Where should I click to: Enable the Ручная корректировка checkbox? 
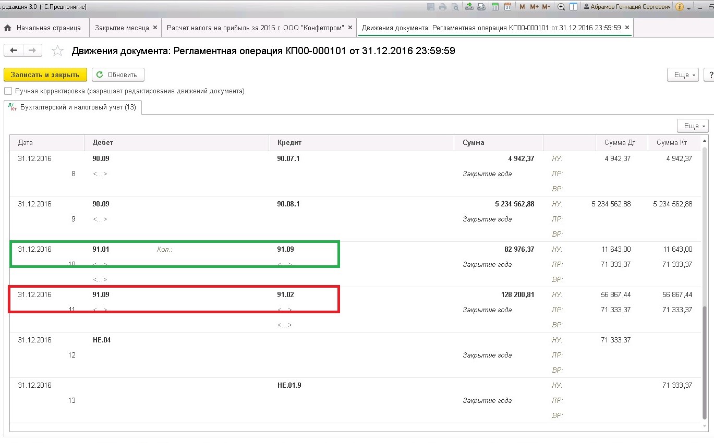8,91
